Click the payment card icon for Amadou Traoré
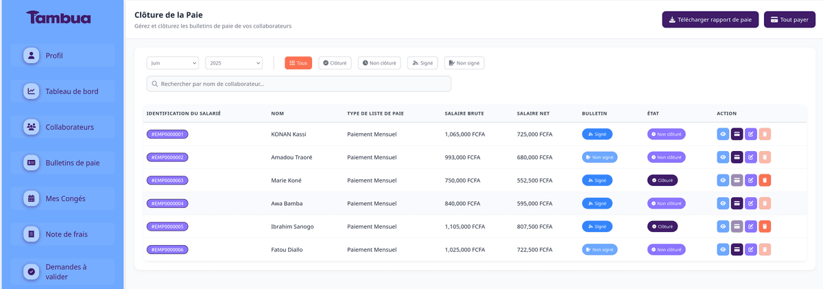This screenshot has height=289, width=823. pos(737,157)
